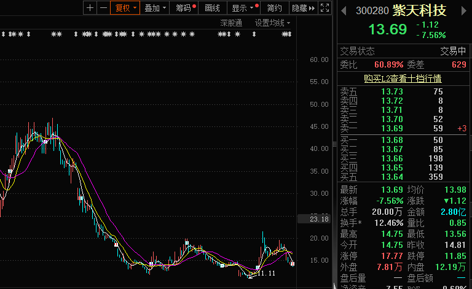Click 买五 volume 359
Screen dimensions: 472x289
click(x=436, y=177)
